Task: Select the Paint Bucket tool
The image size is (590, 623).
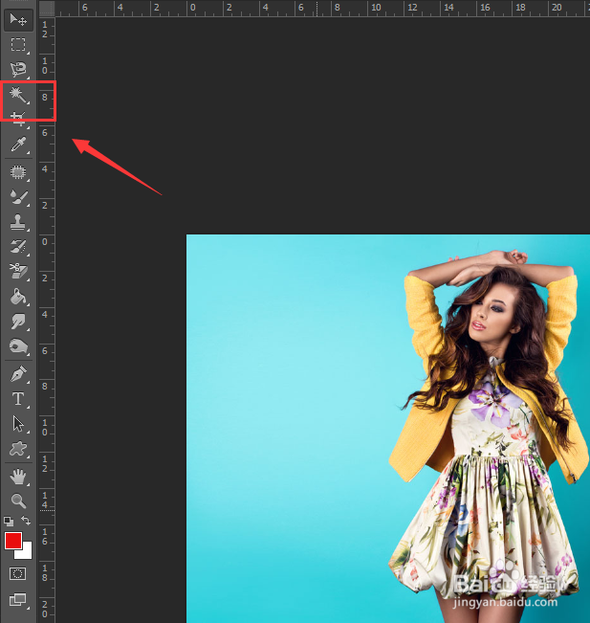Action: point(18,297)
